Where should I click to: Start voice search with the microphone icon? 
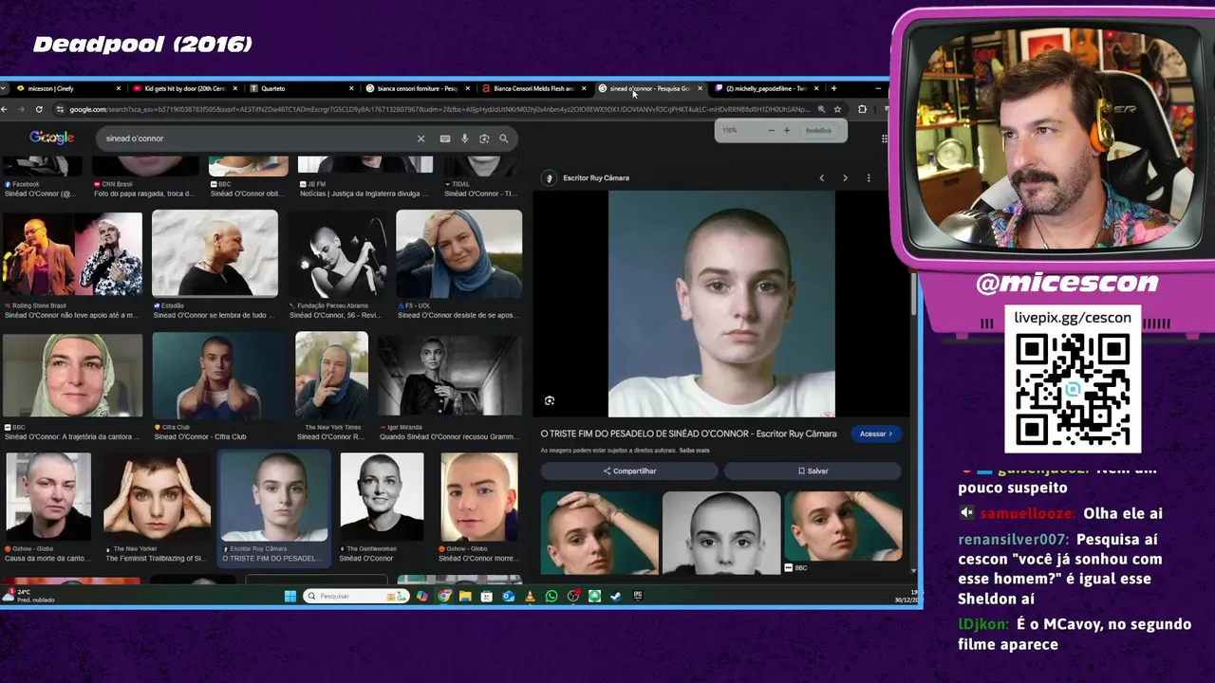464,138
